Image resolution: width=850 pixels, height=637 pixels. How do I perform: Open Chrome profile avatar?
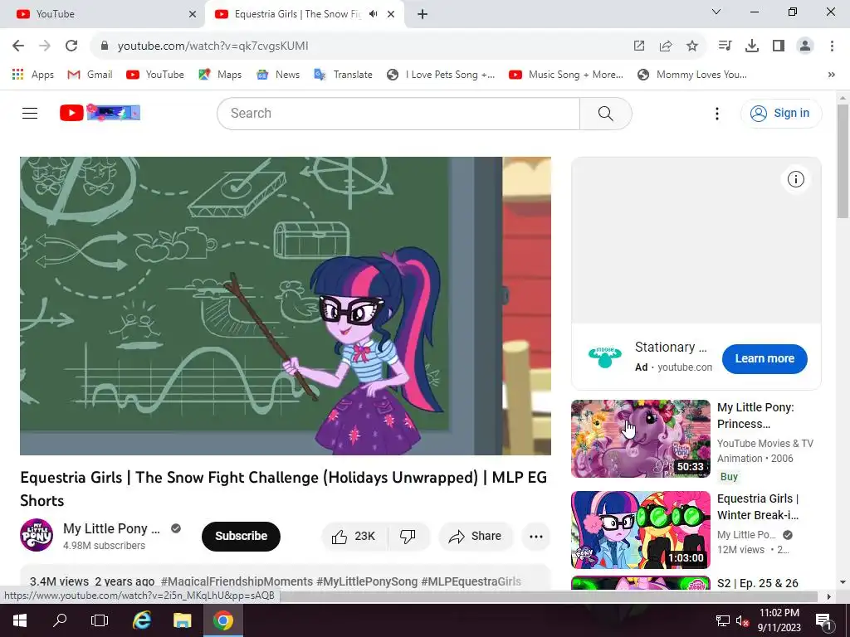[x=805, y=46]
